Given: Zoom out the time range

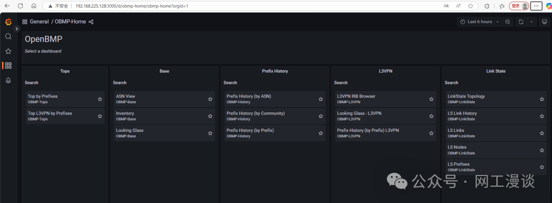Looking at the screenshot, I should click(x=508, y=22).
